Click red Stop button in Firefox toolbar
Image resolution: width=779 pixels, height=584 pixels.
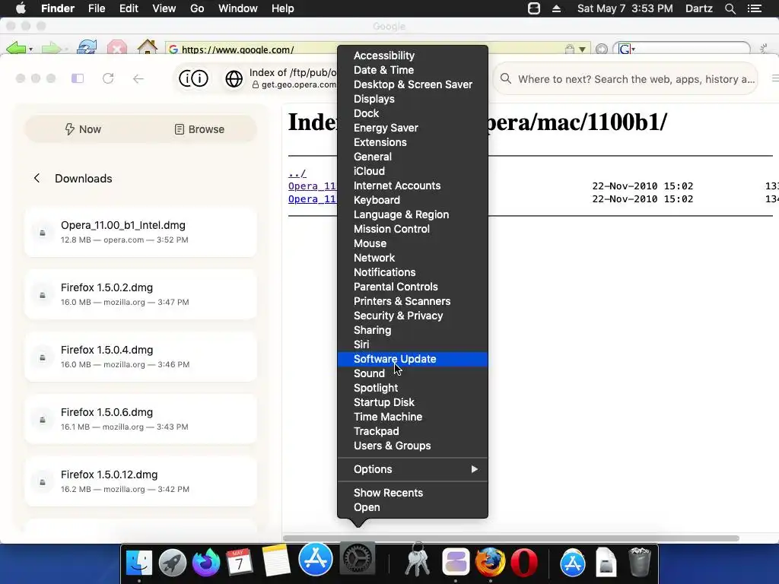click(116, 48)
